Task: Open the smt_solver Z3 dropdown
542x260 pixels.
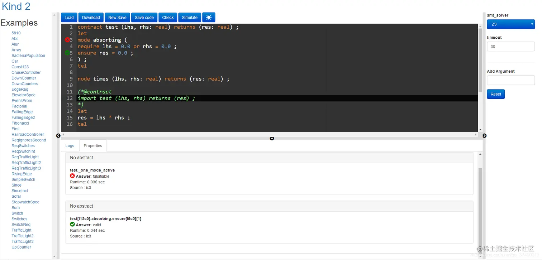Action: 511,24
